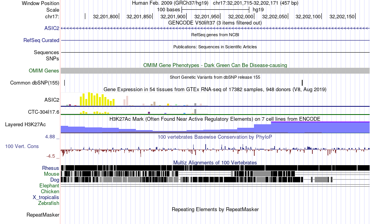Click the CTC-304I17.6 expression label
This screenshot has height=224, width=370.
44,112
